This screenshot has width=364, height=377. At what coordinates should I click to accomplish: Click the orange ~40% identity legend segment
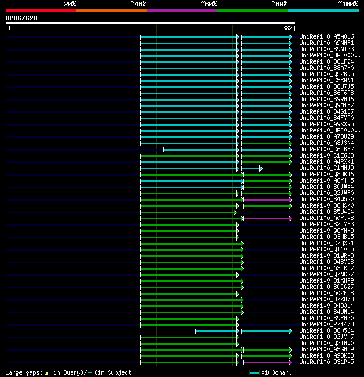[111, 10]
